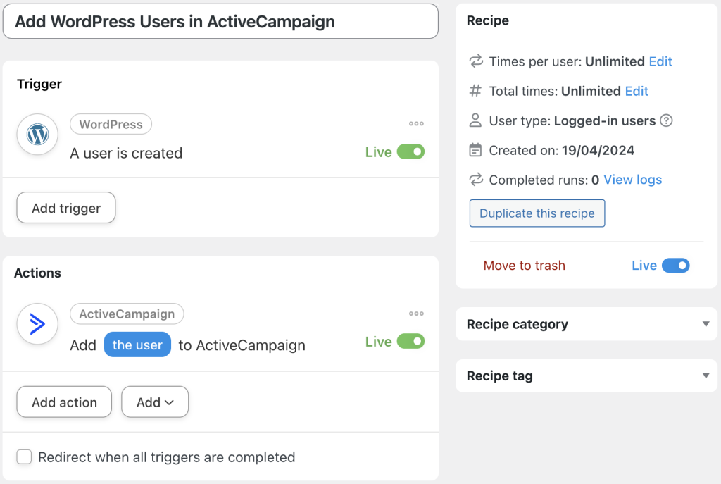Click the WordPress trigger logo icon
The height and width of the screenshot is (484, 721).
[37, 134]
